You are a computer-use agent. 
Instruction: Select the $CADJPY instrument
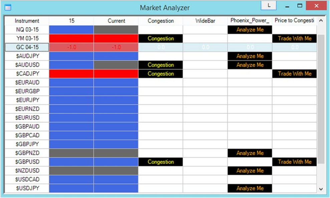pyautogui.click(x=27, y=74)
